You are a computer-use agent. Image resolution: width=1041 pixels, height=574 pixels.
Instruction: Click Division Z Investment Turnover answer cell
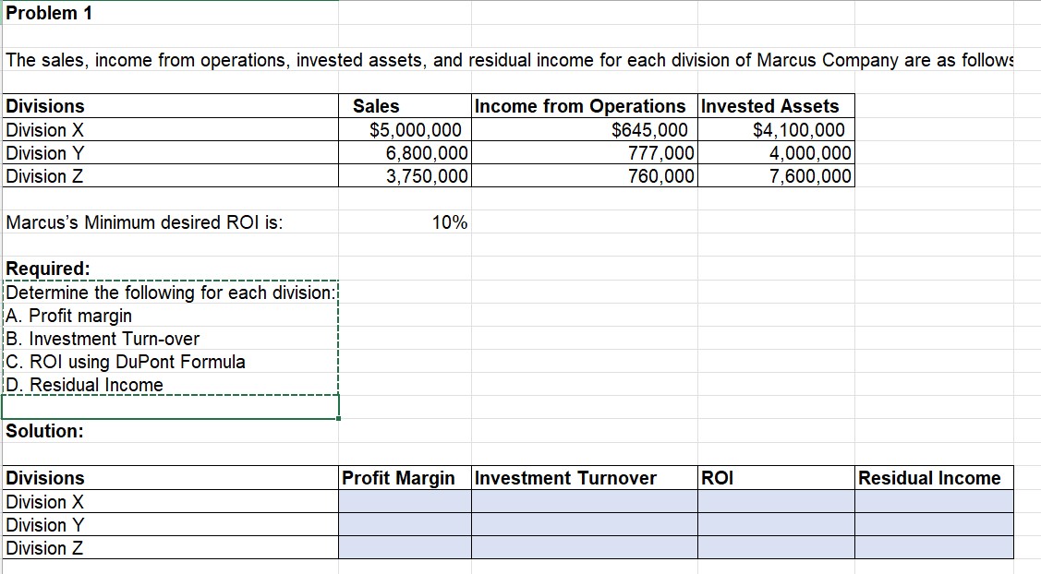[x=585, y=547]
